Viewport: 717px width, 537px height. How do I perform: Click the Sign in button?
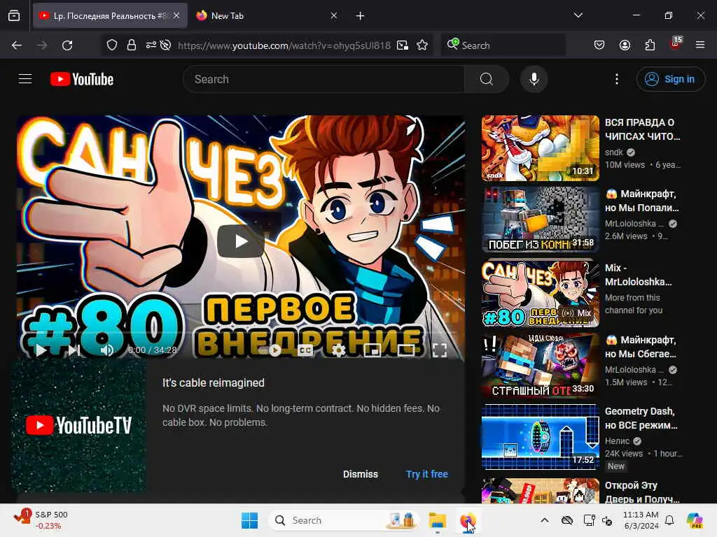(670, 79)
